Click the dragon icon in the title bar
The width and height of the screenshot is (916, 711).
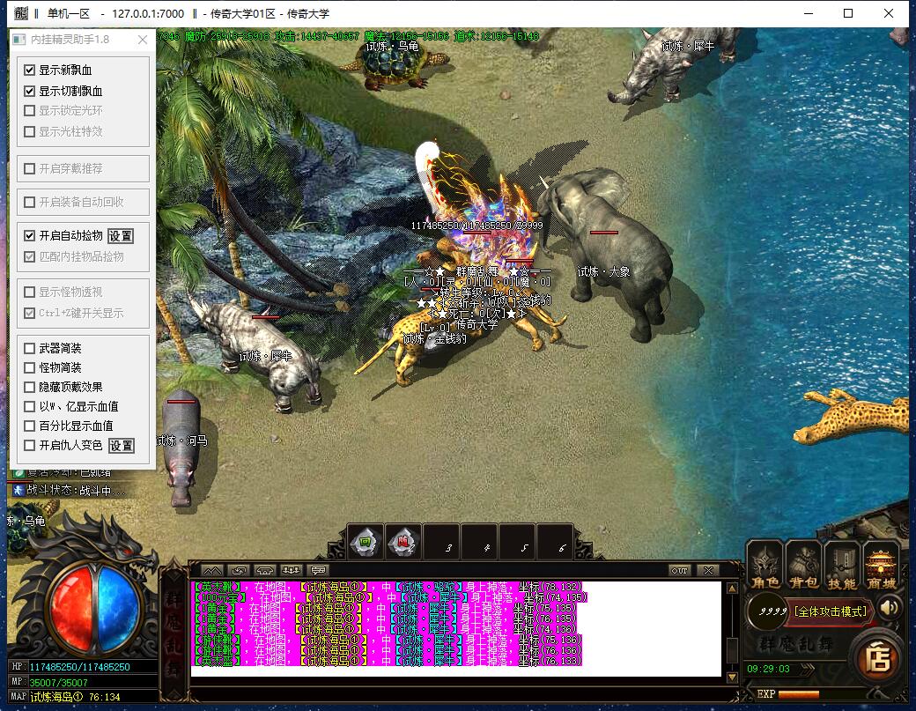(21, 13)
